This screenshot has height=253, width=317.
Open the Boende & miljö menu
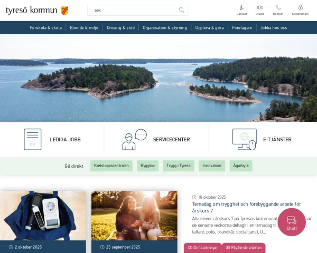84,27
